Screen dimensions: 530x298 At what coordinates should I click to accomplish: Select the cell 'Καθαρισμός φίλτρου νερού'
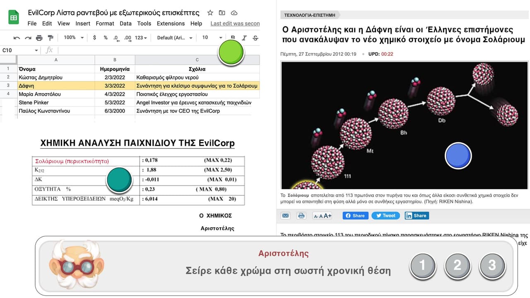[x=197, y=77]
